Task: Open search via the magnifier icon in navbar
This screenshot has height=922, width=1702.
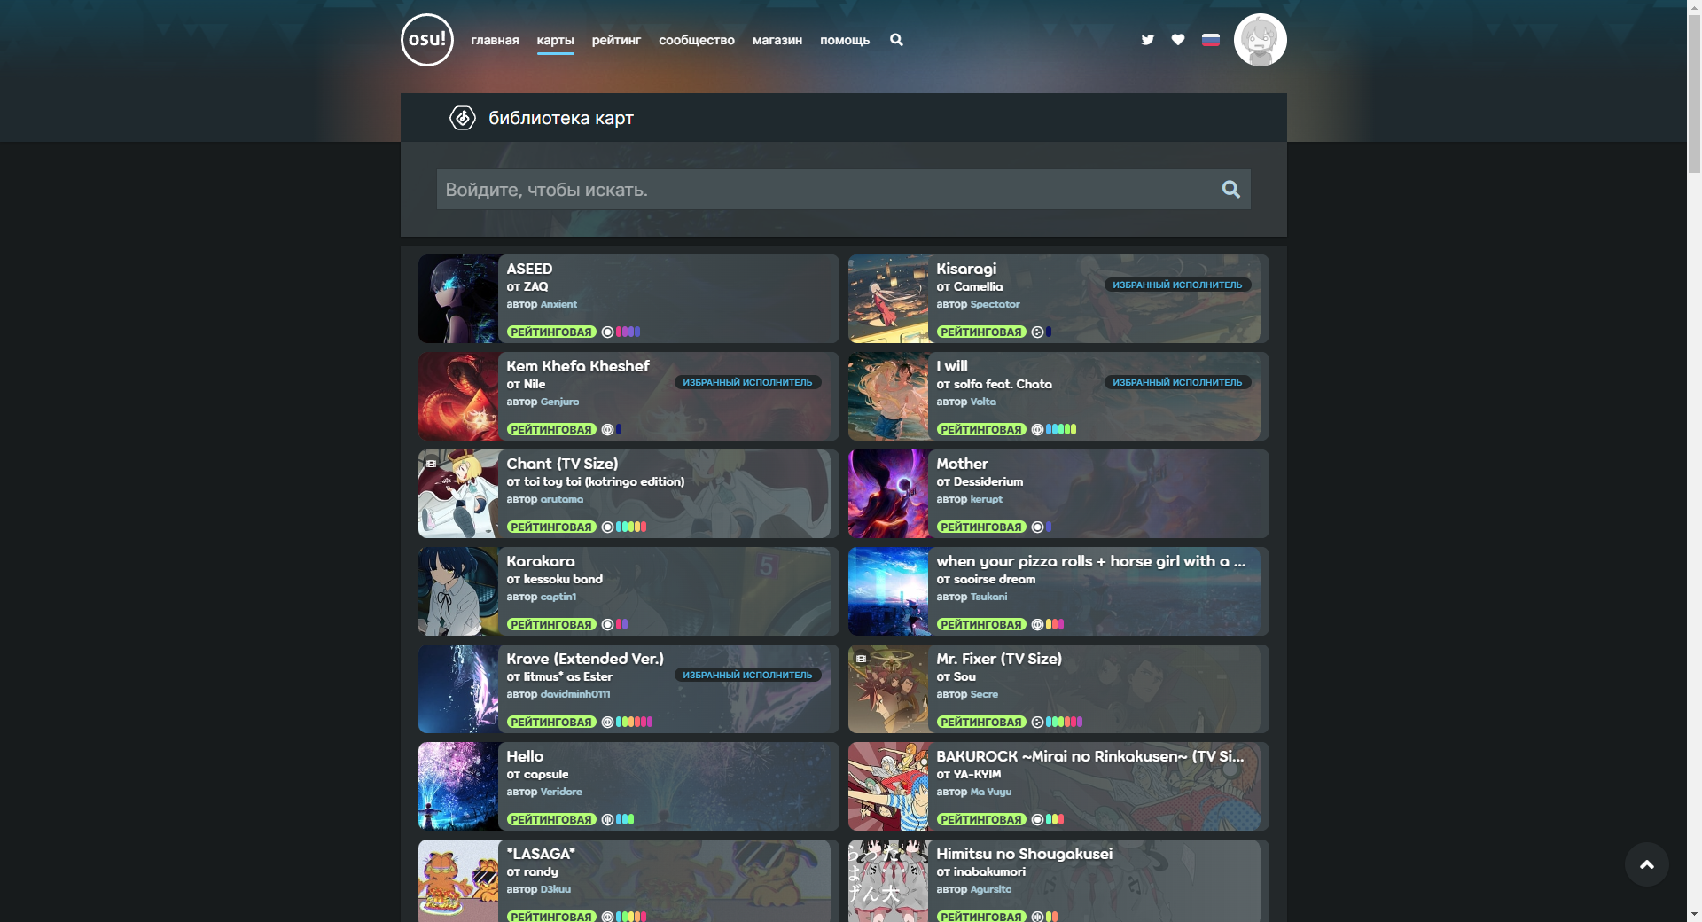Action: pyautogui.click(x=896, y=40)
